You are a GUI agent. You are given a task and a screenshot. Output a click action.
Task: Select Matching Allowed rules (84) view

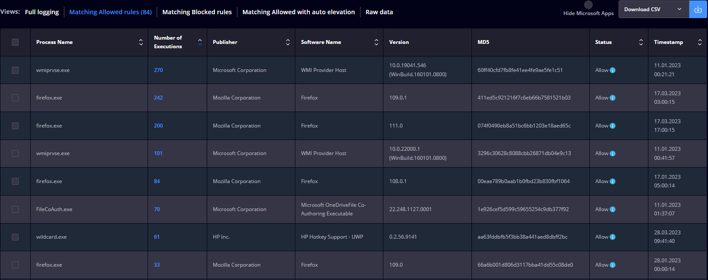coord(111,12)
